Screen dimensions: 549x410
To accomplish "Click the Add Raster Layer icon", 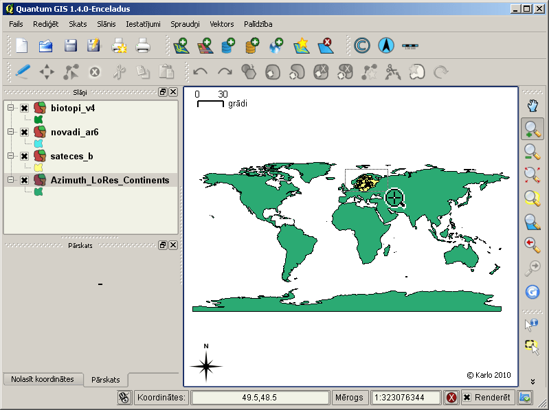I will [205, 46].
